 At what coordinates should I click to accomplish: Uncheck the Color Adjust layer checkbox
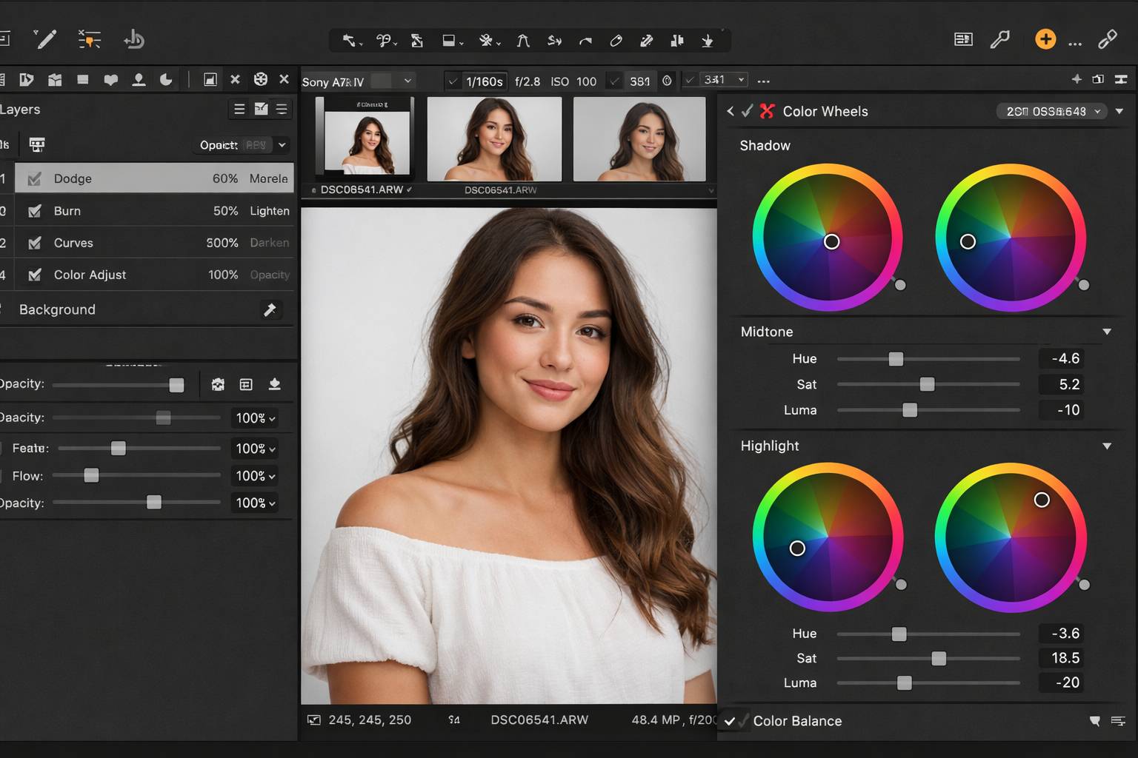34,275
